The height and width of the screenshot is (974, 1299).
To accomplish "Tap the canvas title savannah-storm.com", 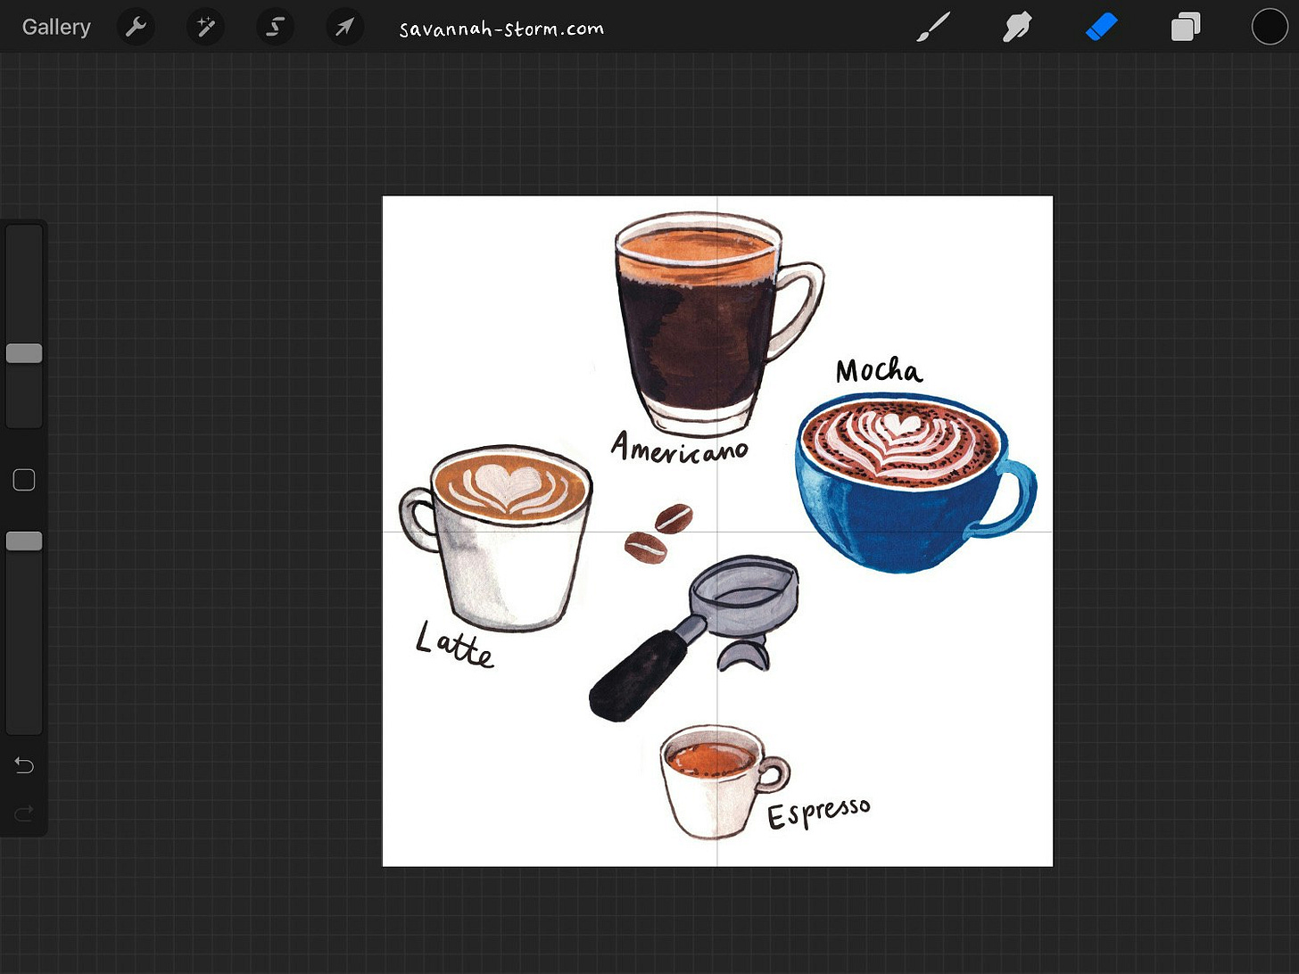I will point(501,27).
